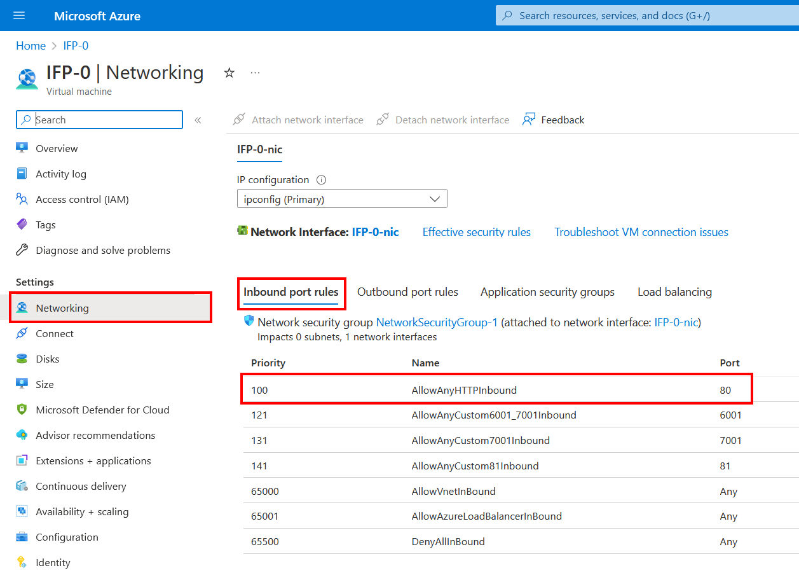Click the Advisor recommendations icon
The width and height of the screenshot is (799, 575).
(x=22, y=435)
